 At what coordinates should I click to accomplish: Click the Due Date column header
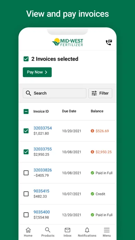click(x=69, y=111)
